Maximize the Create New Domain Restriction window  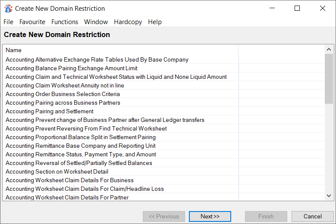click(x=297, y=9)
